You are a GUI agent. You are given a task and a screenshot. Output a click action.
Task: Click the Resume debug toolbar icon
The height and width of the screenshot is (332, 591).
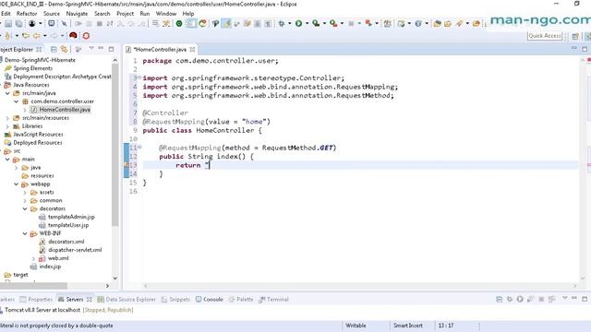pos(78,24)
